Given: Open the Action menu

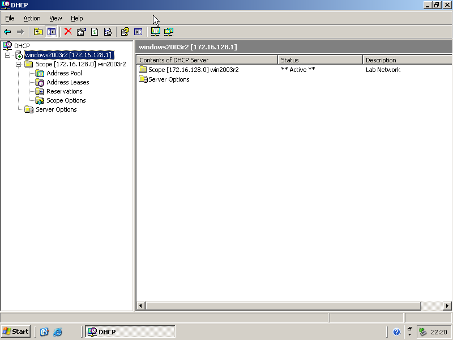Looking at the screenshot, I should pyautogui.click(x=32, y=18).
